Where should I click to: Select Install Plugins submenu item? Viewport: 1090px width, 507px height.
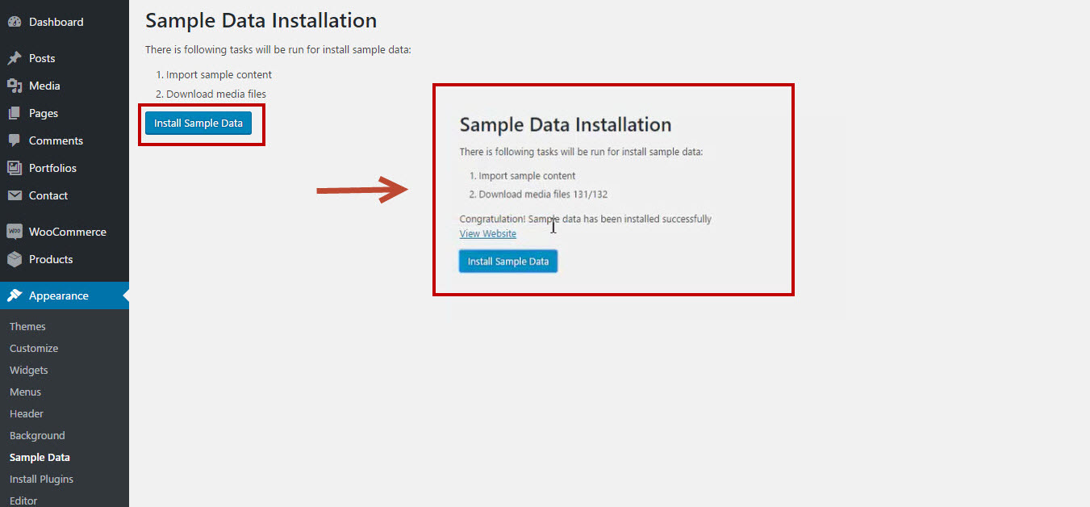point(41,479)
